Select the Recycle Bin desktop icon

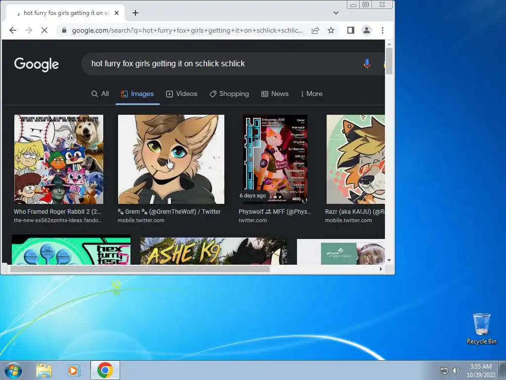coord(481,329)
